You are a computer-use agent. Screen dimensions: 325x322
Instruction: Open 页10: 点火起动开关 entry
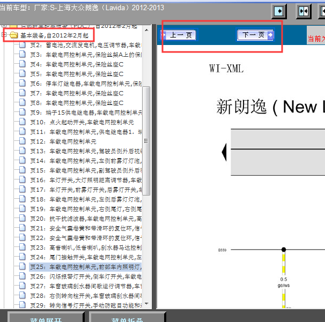(82, 122)
